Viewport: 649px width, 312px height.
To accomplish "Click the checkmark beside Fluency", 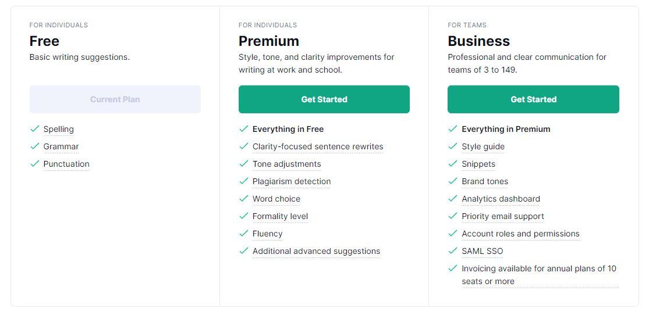I will click(x=243, y=234).
